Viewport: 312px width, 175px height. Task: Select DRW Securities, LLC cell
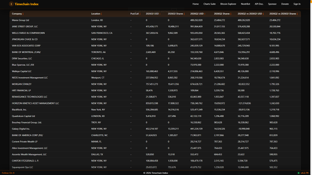click(x=22, y=59)
